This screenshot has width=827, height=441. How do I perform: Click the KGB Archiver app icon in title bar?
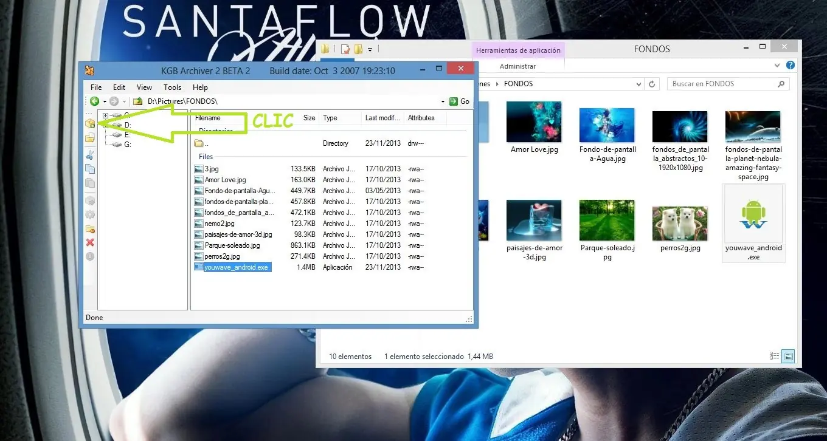(x=89, y=70)
